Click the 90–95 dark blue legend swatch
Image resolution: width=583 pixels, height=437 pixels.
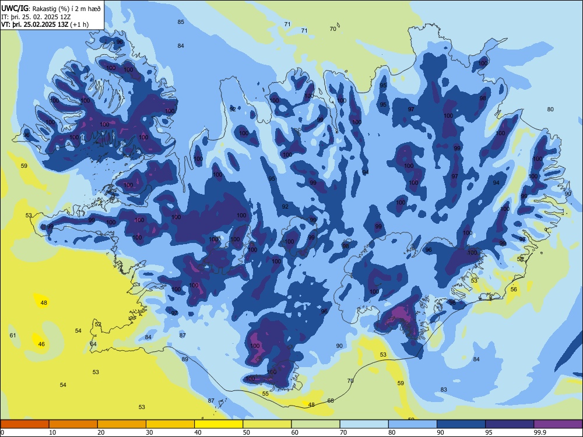(x=461, y=424)
